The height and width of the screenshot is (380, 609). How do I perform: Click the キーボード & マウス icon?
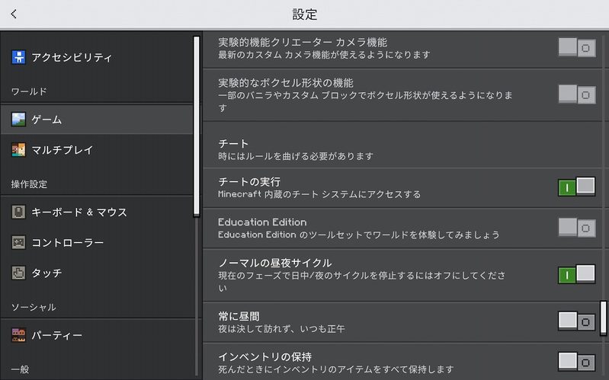point(18,212)
